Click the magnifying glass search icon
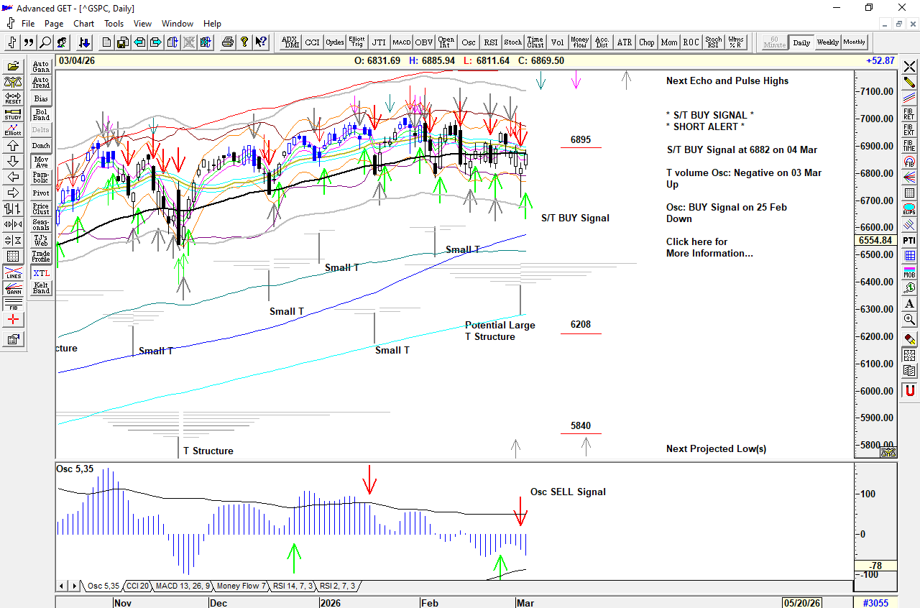 [x=45, y=42]
